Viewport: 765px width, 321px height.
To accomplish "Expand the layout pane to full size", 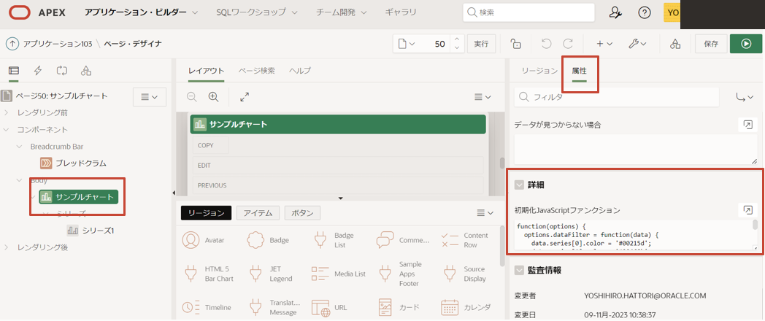I will click(x=245, y=96).
